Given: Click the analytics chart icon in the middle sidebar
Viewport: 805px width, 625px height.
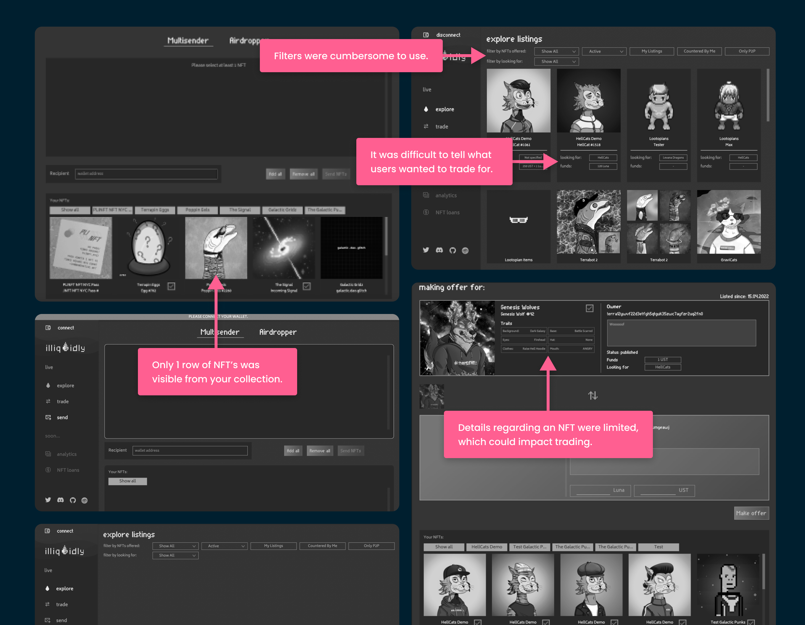Looking at the screenshot, I should (x=48, y=454).
